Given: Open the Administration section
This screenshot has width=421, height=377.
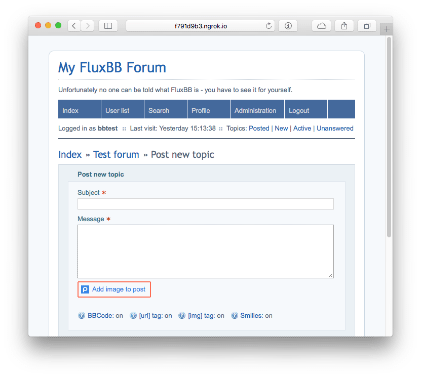Looking at the screenshot, I should [256, 109].
